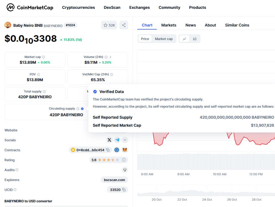Image resolution: width=275 pixels, height=207 pixels.
Task: Select Exchanges in the top navigation
Action: 139,7
